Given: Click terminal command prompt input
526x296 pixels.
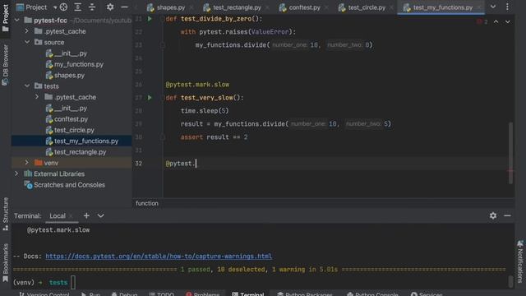Looking at the screenshot, I should 73,283.
